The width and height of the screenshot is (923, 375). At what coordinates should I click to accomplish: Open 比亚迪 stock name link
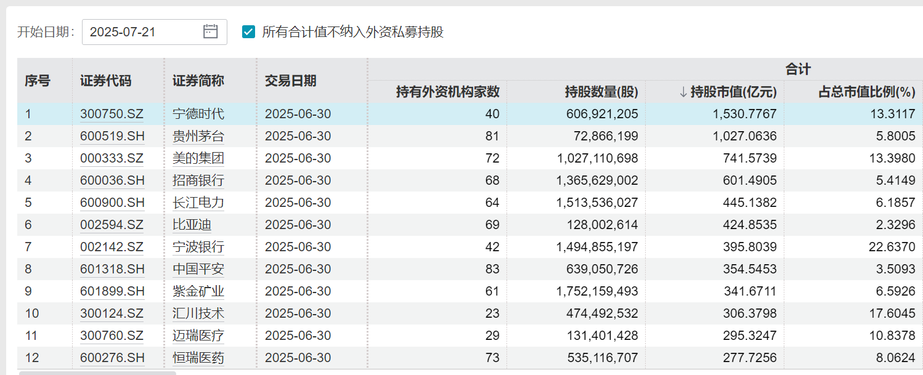tap(192, 225)
